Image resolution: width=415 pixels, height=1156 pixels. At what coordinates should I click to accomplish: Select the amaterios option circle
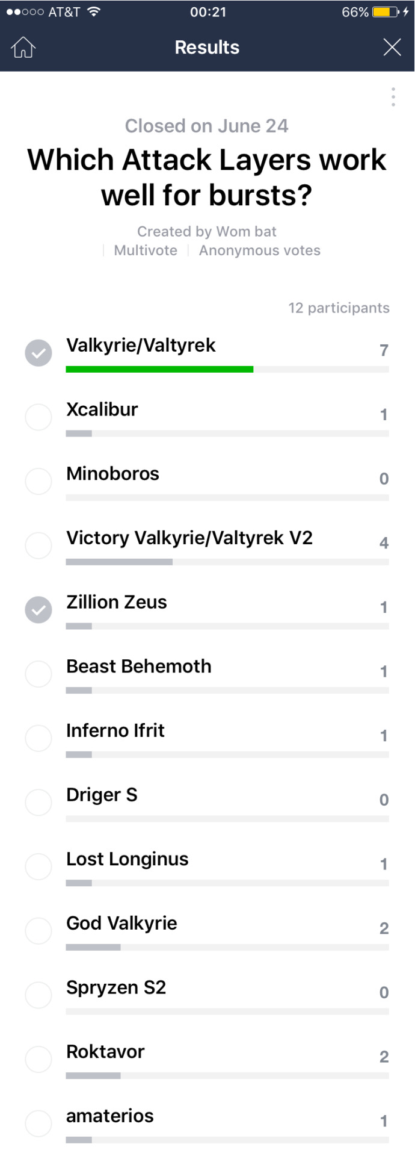(x=38, y=1123)
